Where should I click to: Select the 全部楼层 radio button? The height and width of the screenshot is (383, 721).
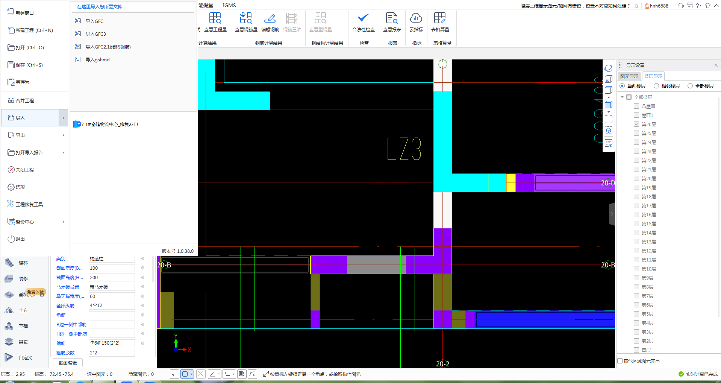point(690,86)
